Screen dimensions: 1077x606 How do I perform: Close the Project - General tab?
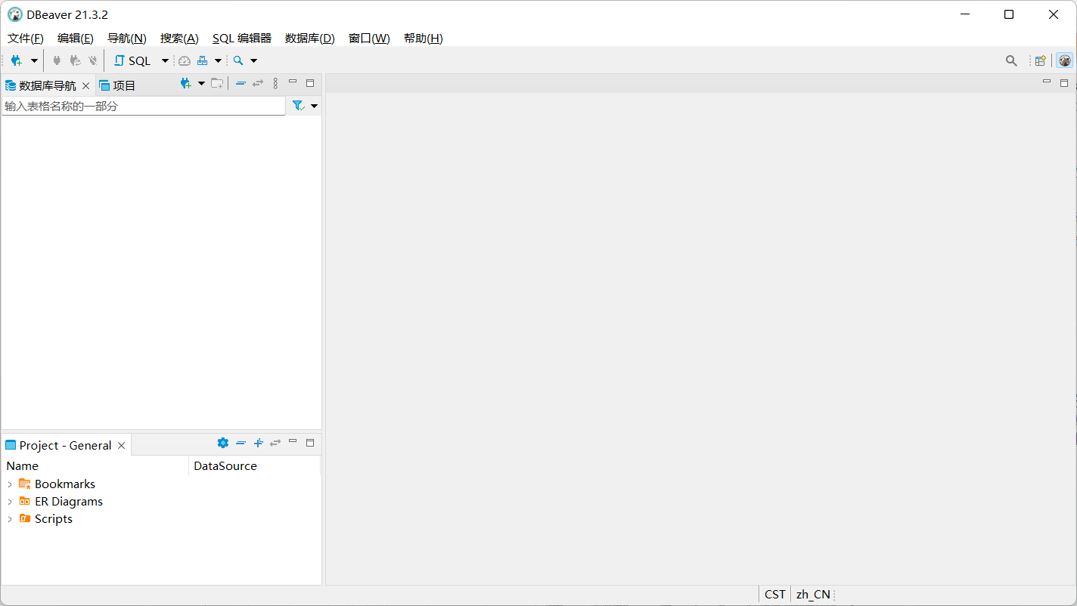[121, 446]
